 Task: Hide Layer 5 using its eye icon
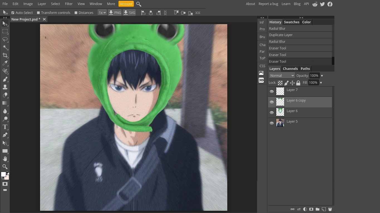[272, 123]
